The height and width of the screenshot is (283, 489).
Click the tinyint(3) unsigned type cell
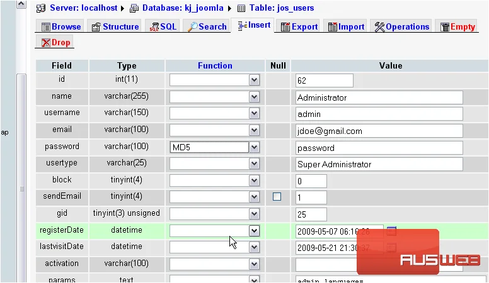pyautogui.click(x=127, y=213)
